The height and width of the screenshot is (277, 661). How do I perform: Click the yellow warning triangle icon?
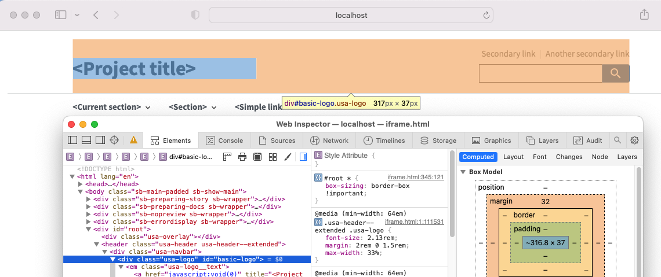point(133,140)
